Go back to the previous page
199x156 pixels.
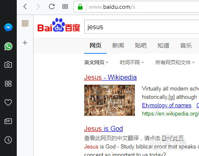(x=25, y=7)
